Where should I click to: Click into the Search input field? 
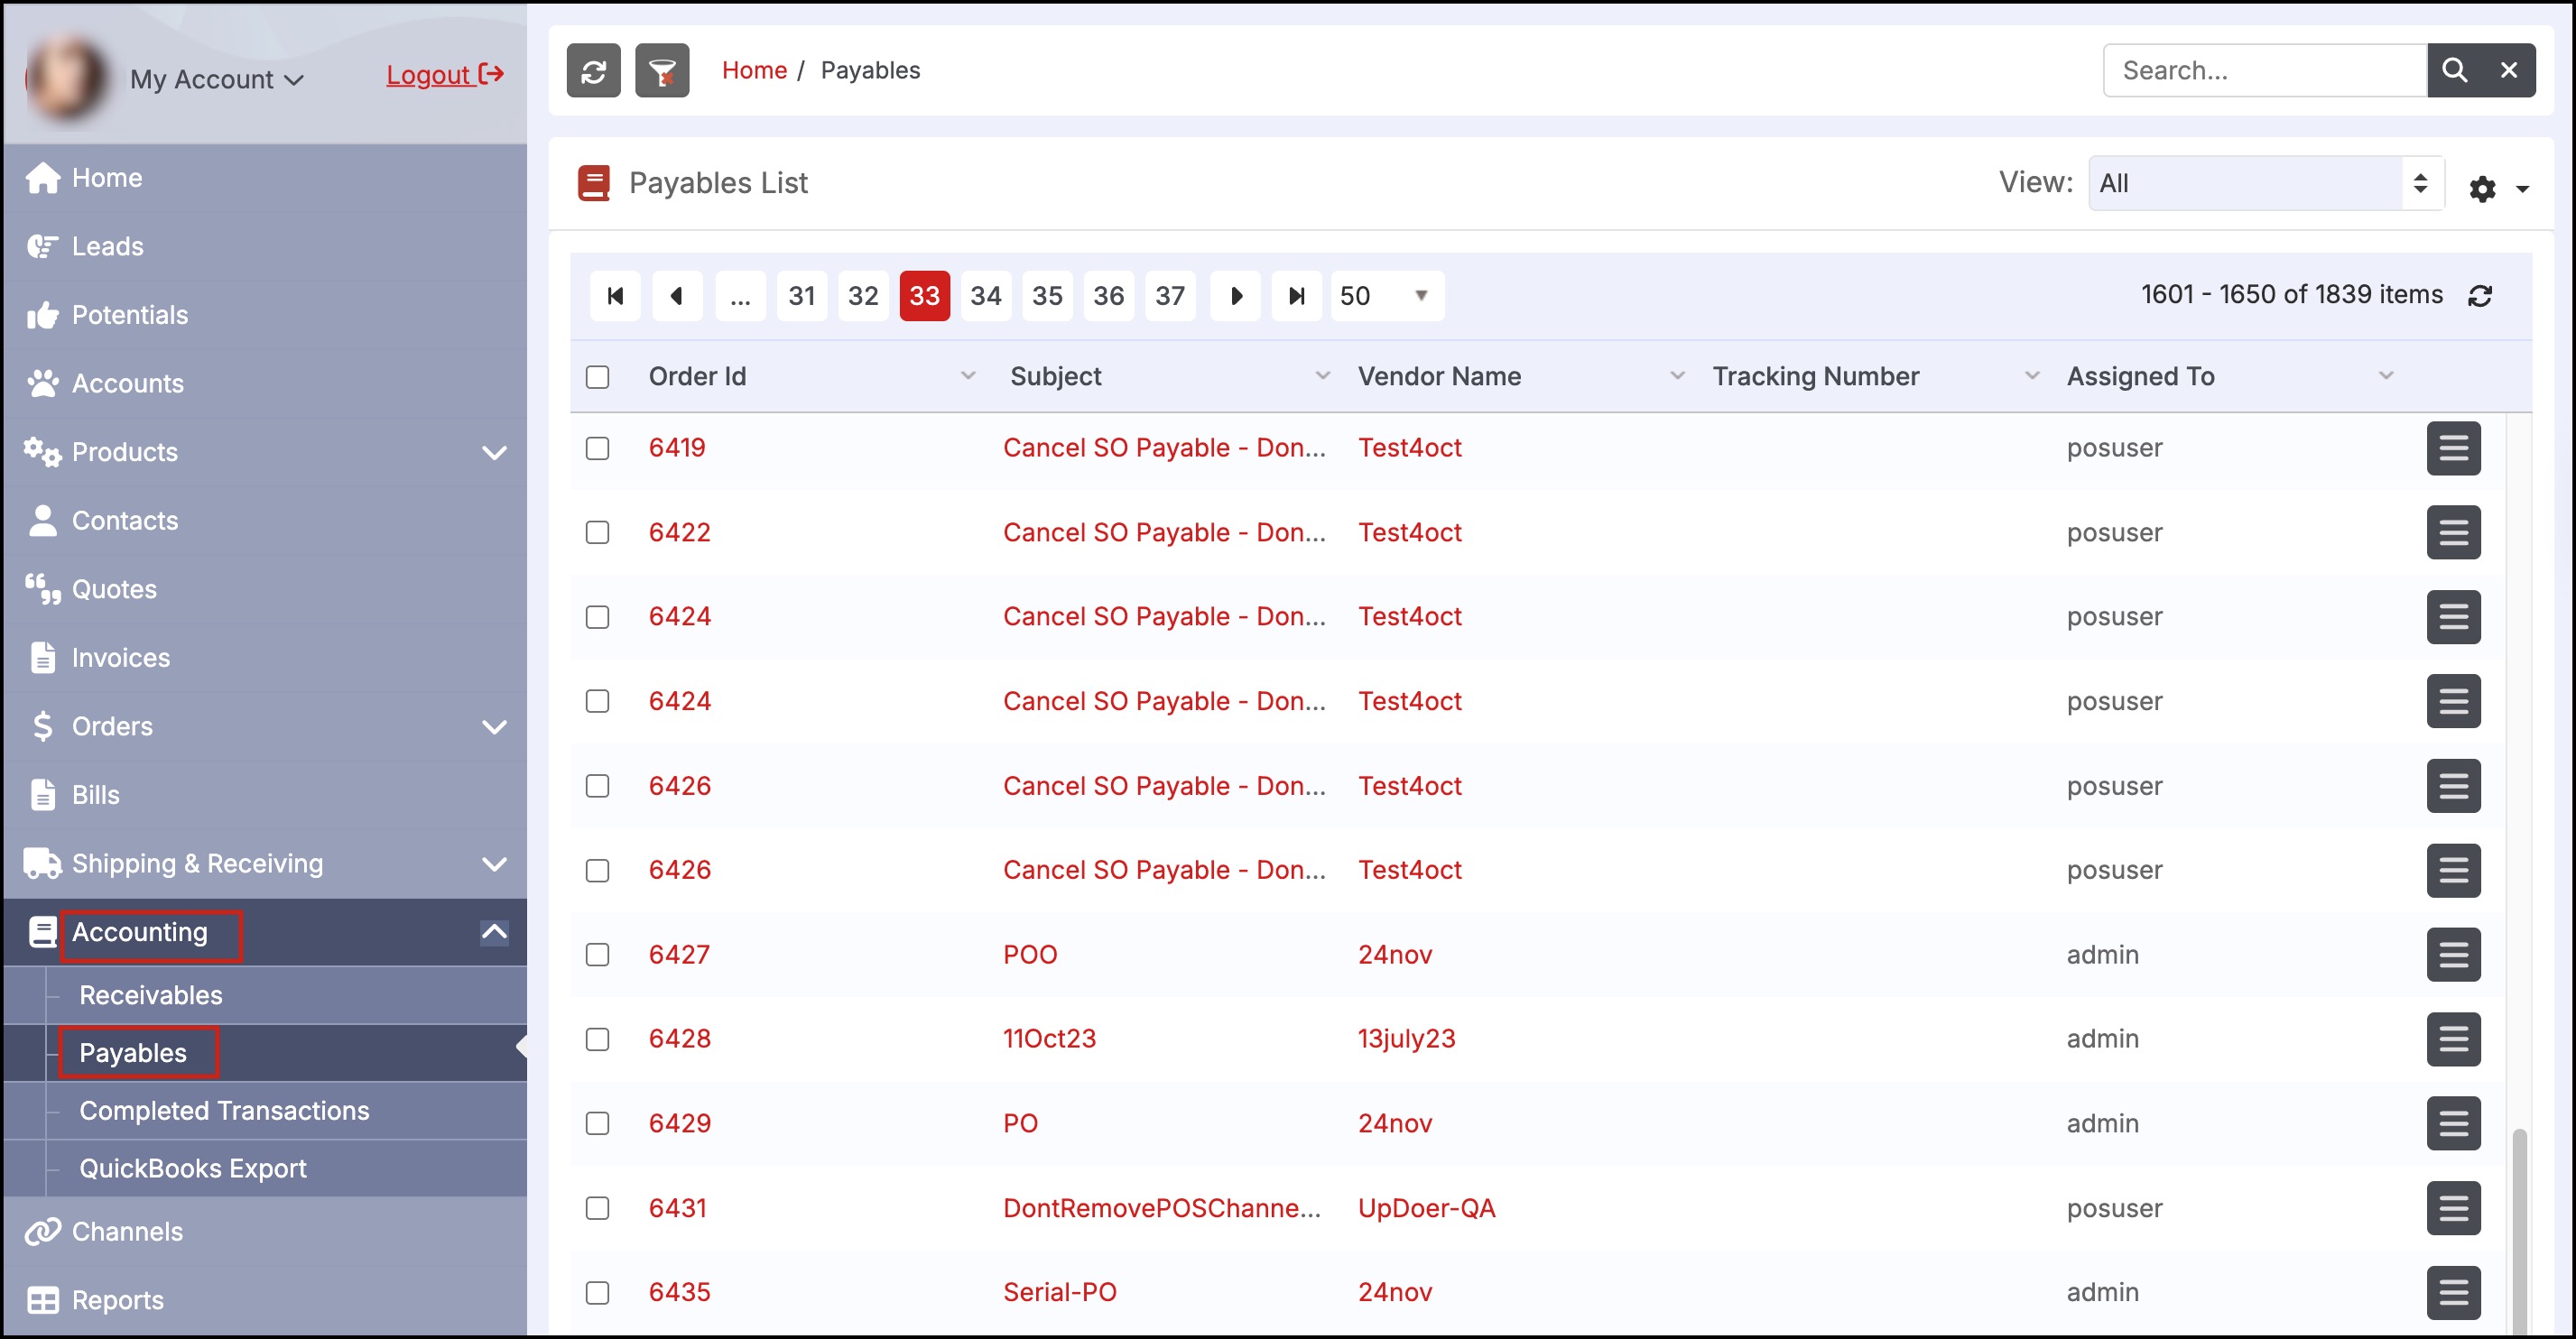2263,71
